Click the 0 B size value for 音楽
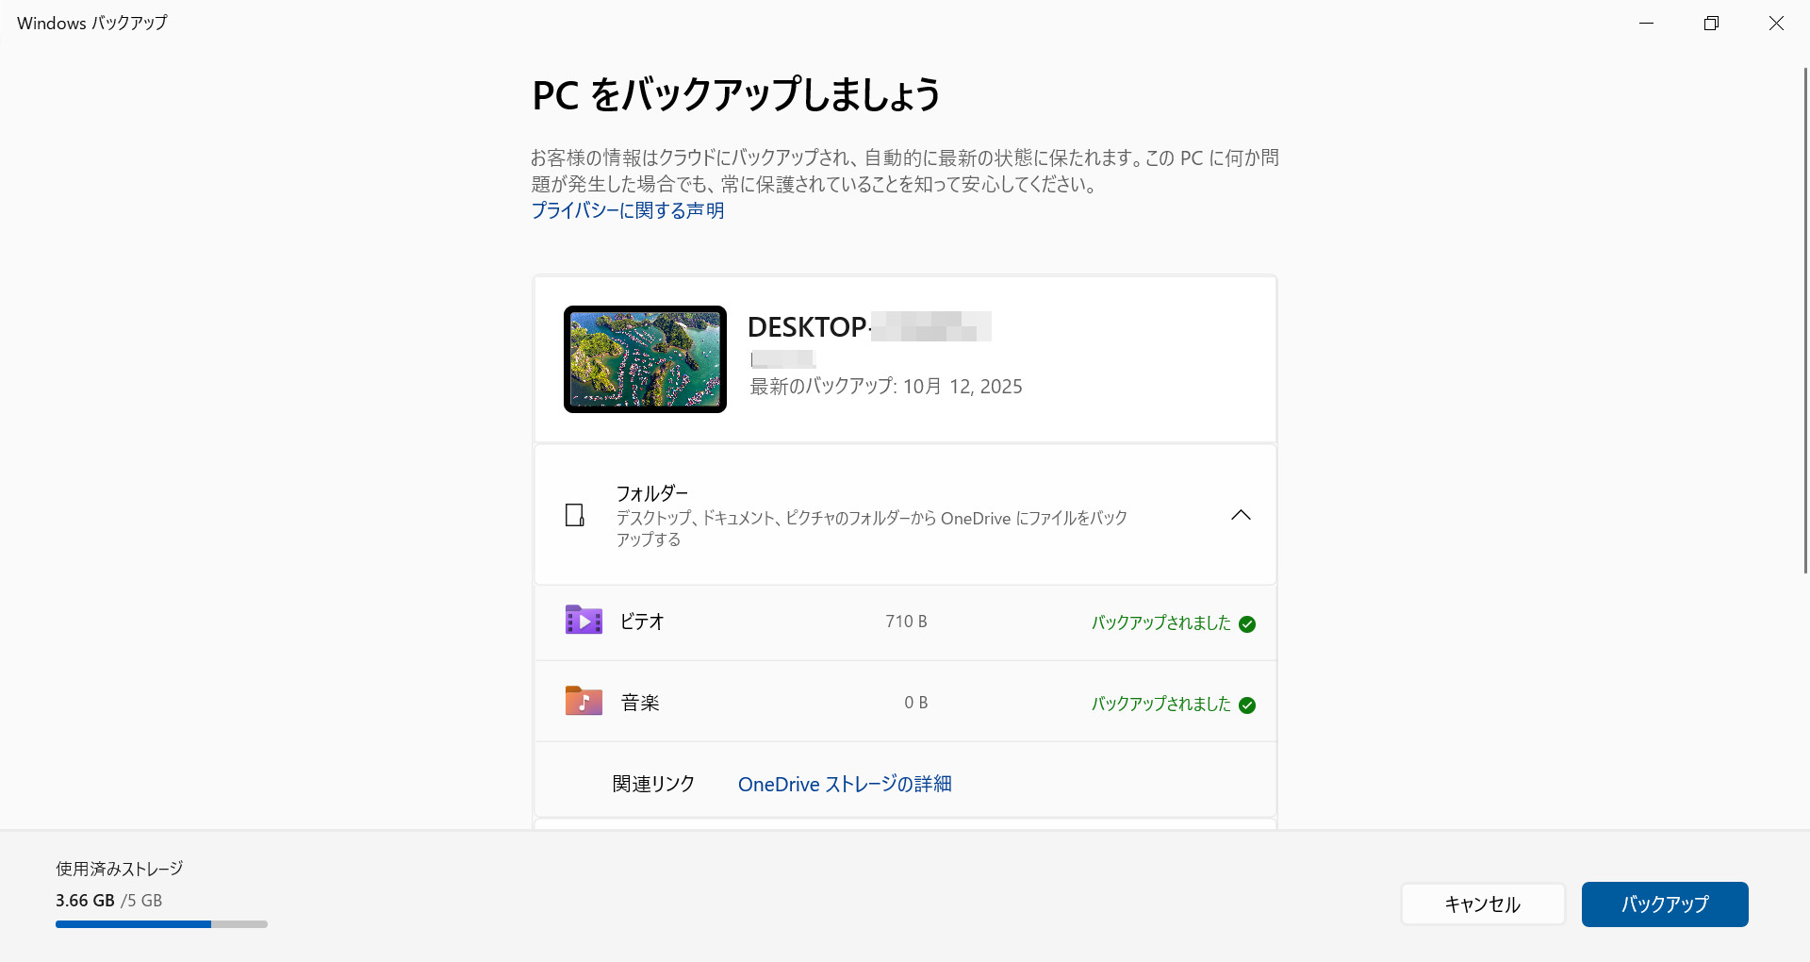The width and height of the screenshot is (1810, 962). pos(914,702)
